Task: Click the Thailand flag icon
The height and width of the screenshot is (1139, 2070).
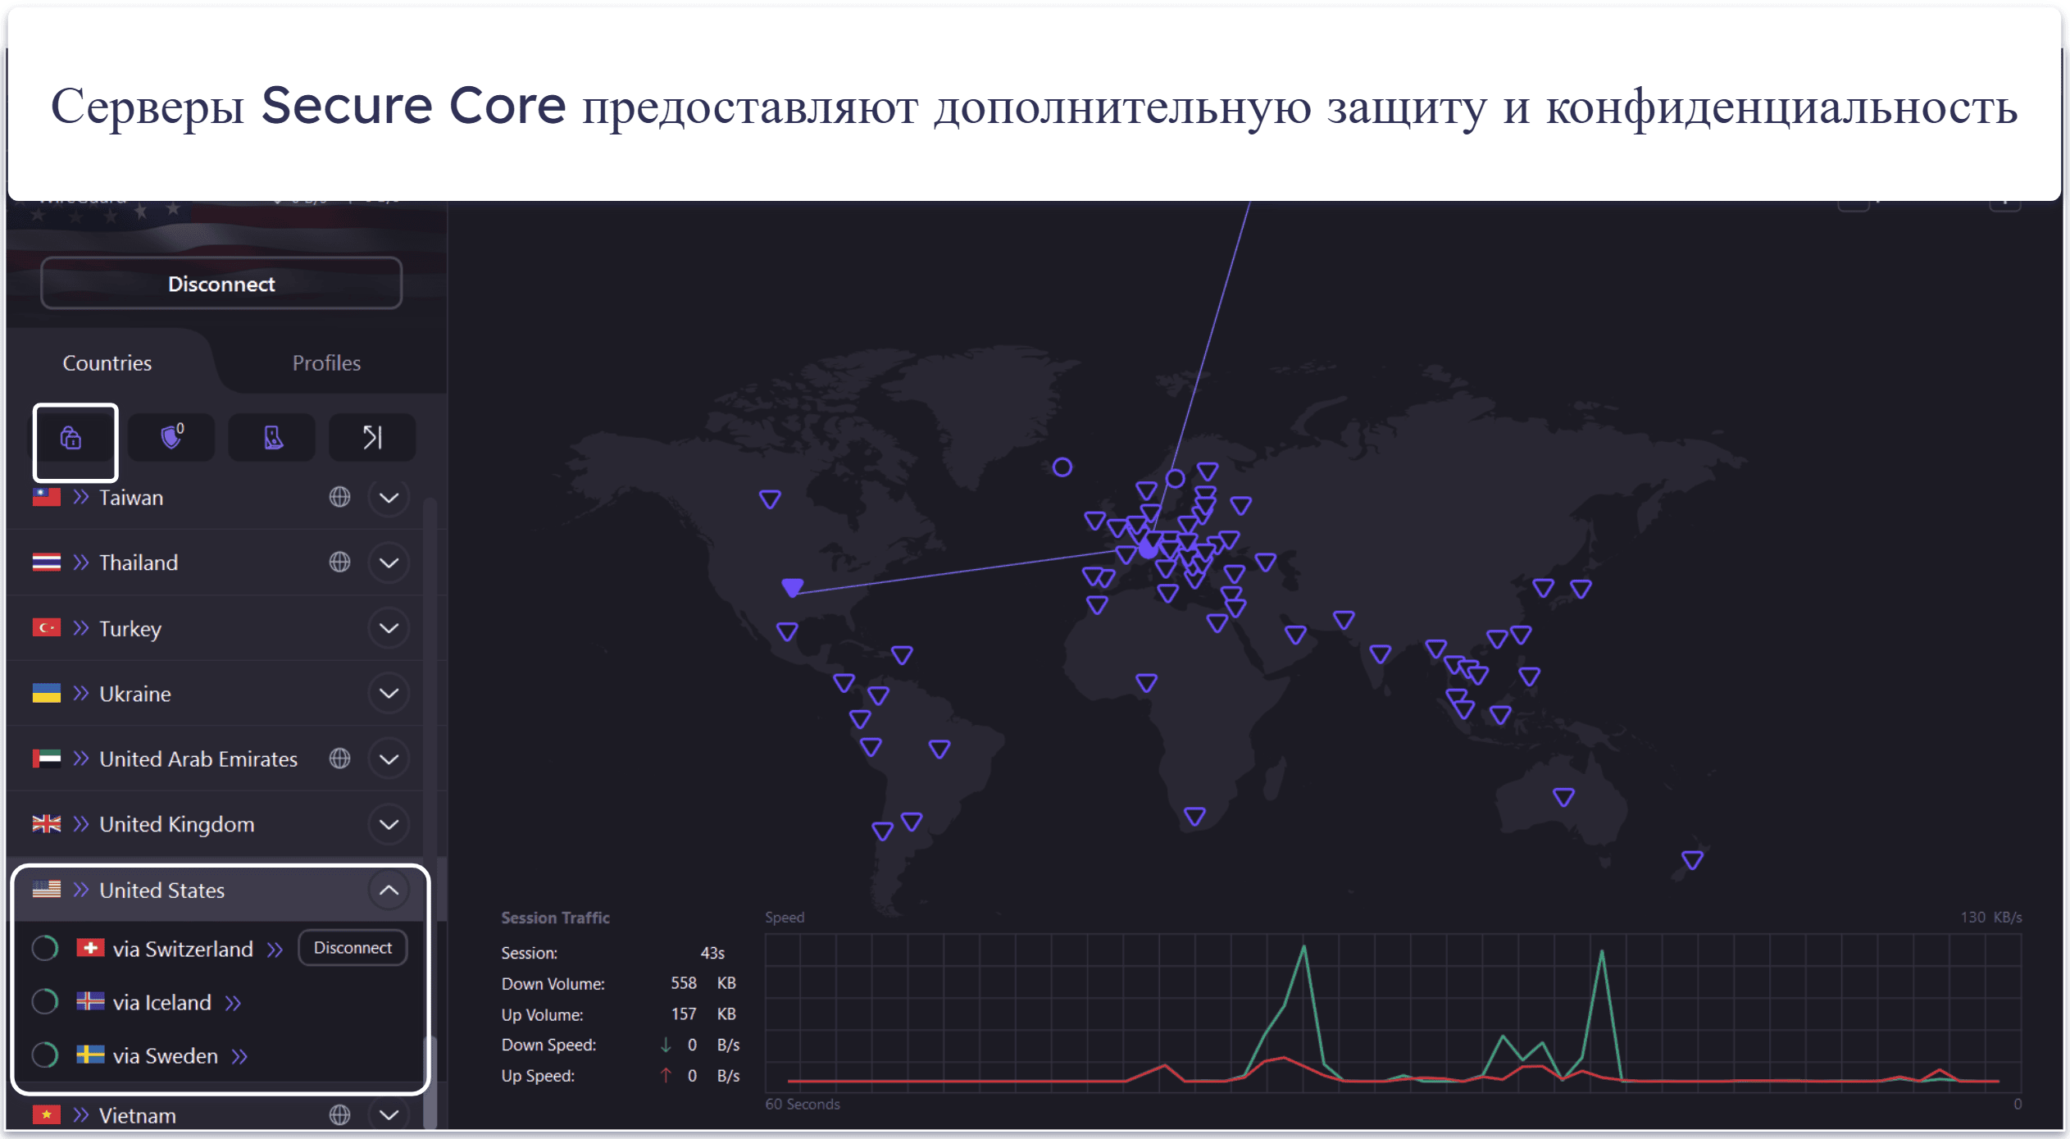Action: click(47, 563)
